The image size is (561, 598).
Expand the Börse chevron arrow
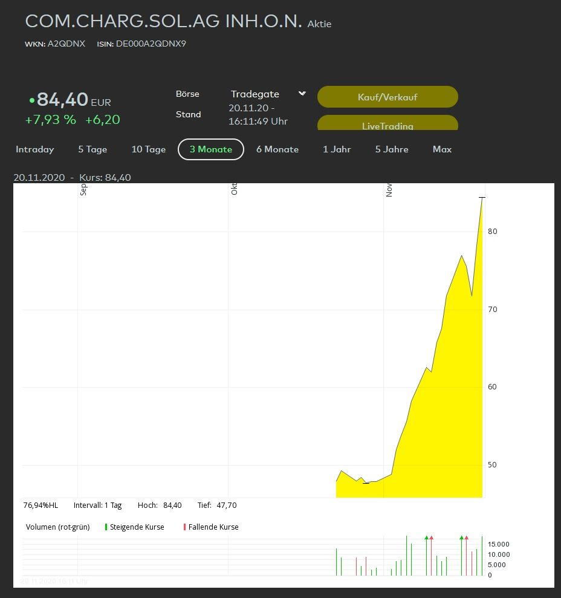coord(302,94)
